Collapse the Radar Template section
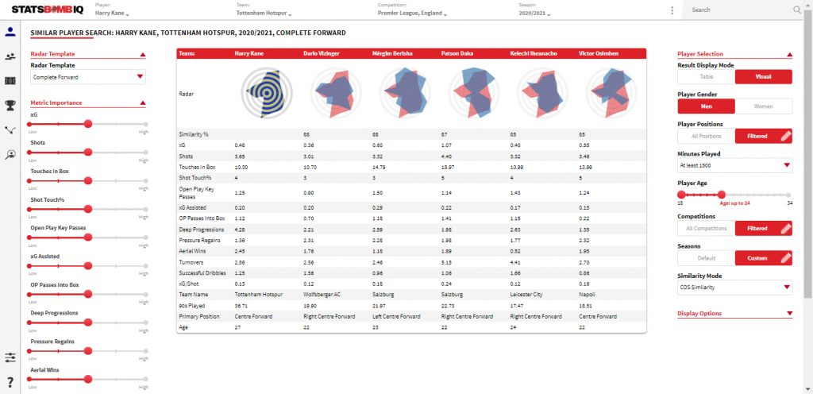Image resolution: width=813 pixels, height=394 pixels. coord(143,54)
